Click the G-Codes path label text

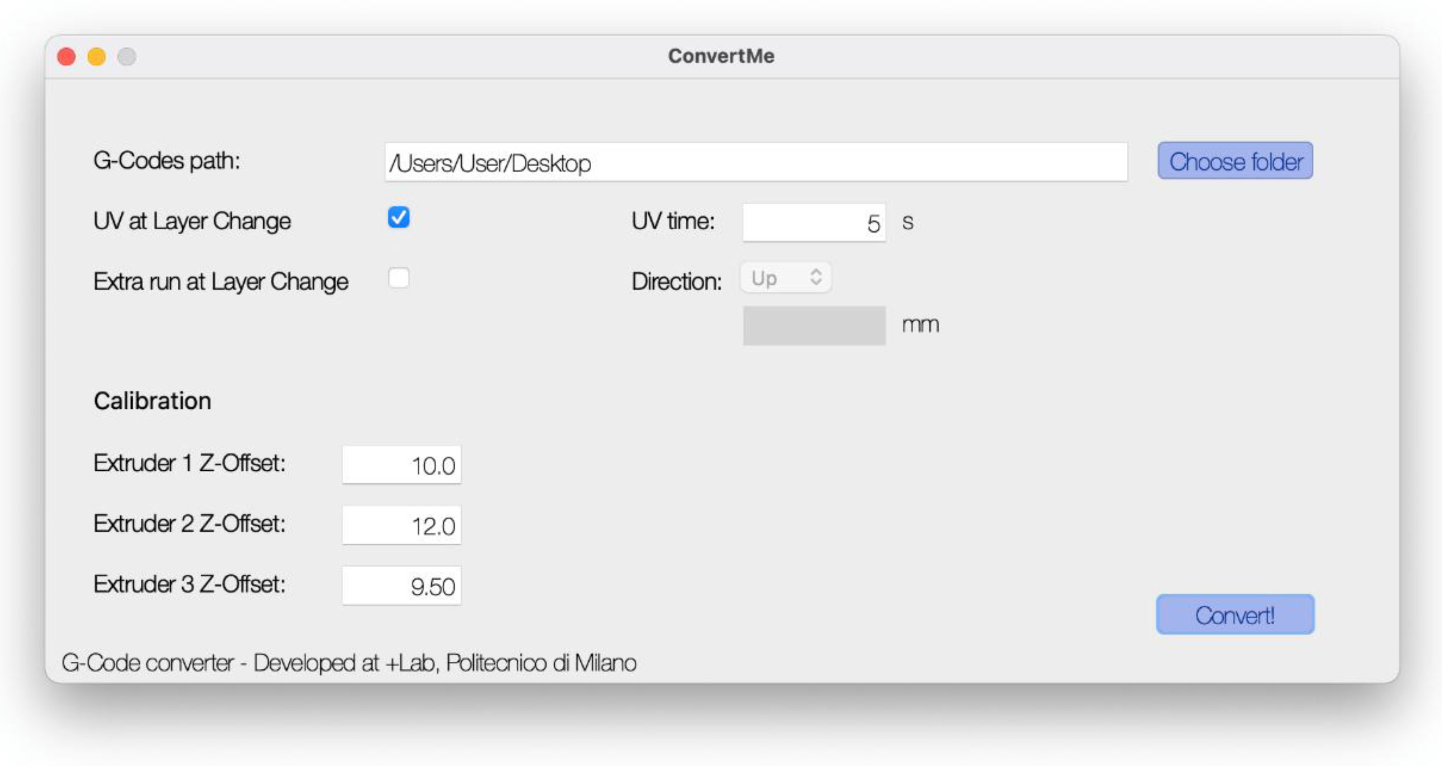coord(167,161)
